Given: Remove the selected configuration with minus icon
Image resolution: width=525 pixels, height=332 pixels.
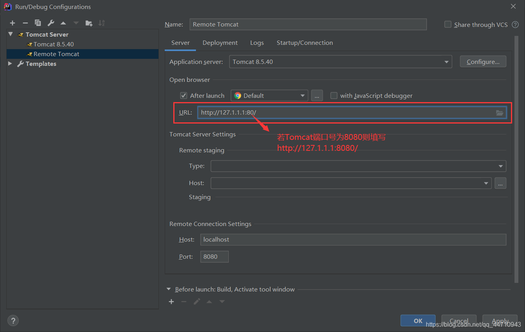Looking at the screenshot, I should (x=25, y=23).
